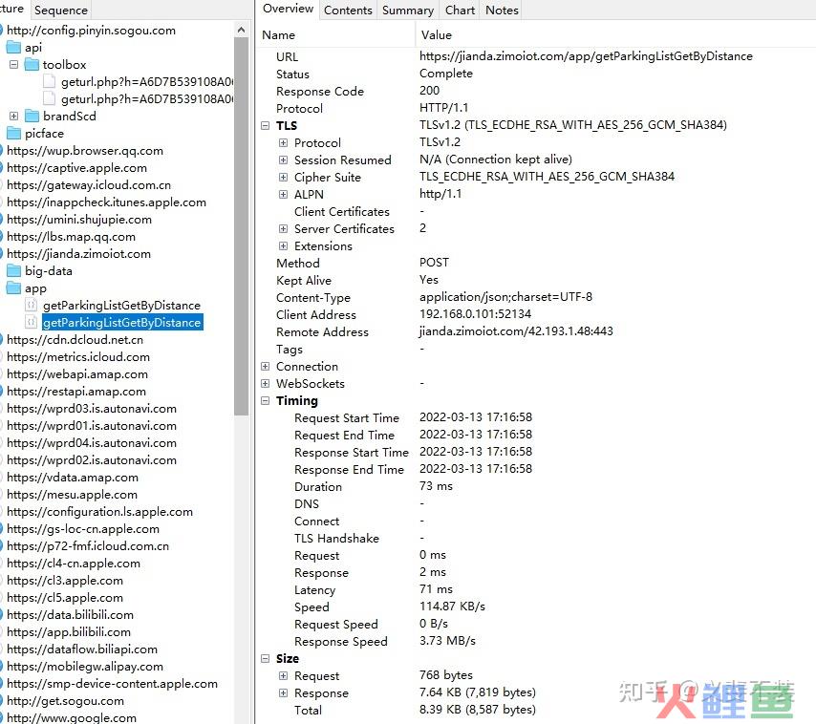Click the JSON file icon of highlighted getParkingListGetByDistance
The image size is (816, 724).
tap(32, 323)
